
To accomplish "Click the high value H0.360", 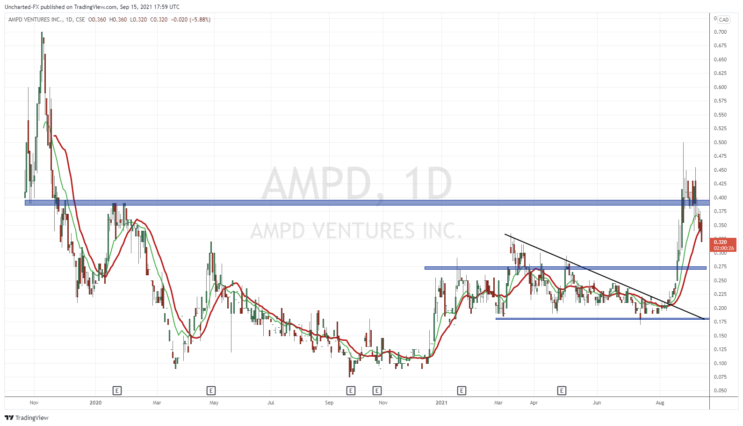I will [118, 20].
